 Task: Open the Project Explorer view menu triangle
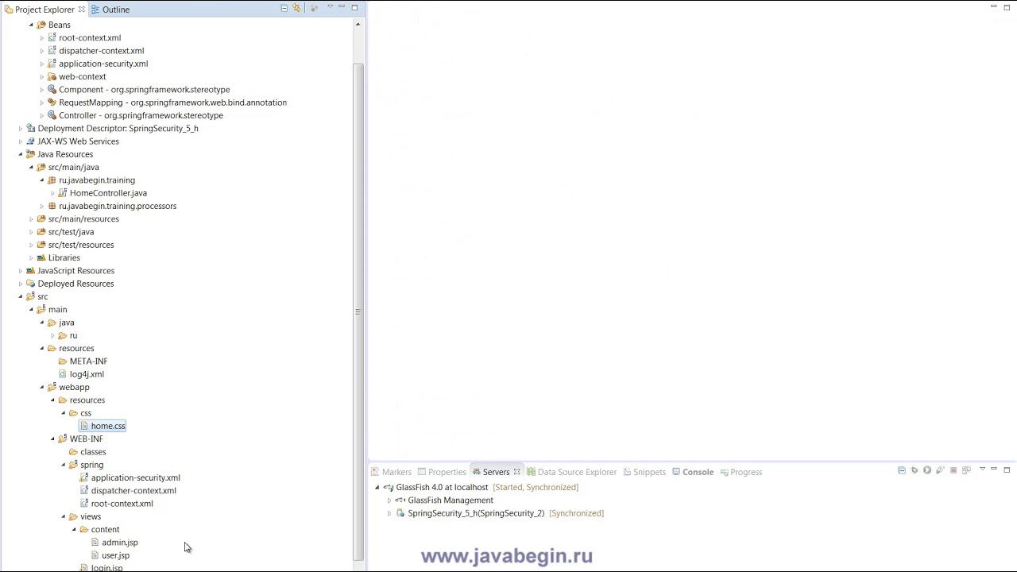tap(330, 8)
